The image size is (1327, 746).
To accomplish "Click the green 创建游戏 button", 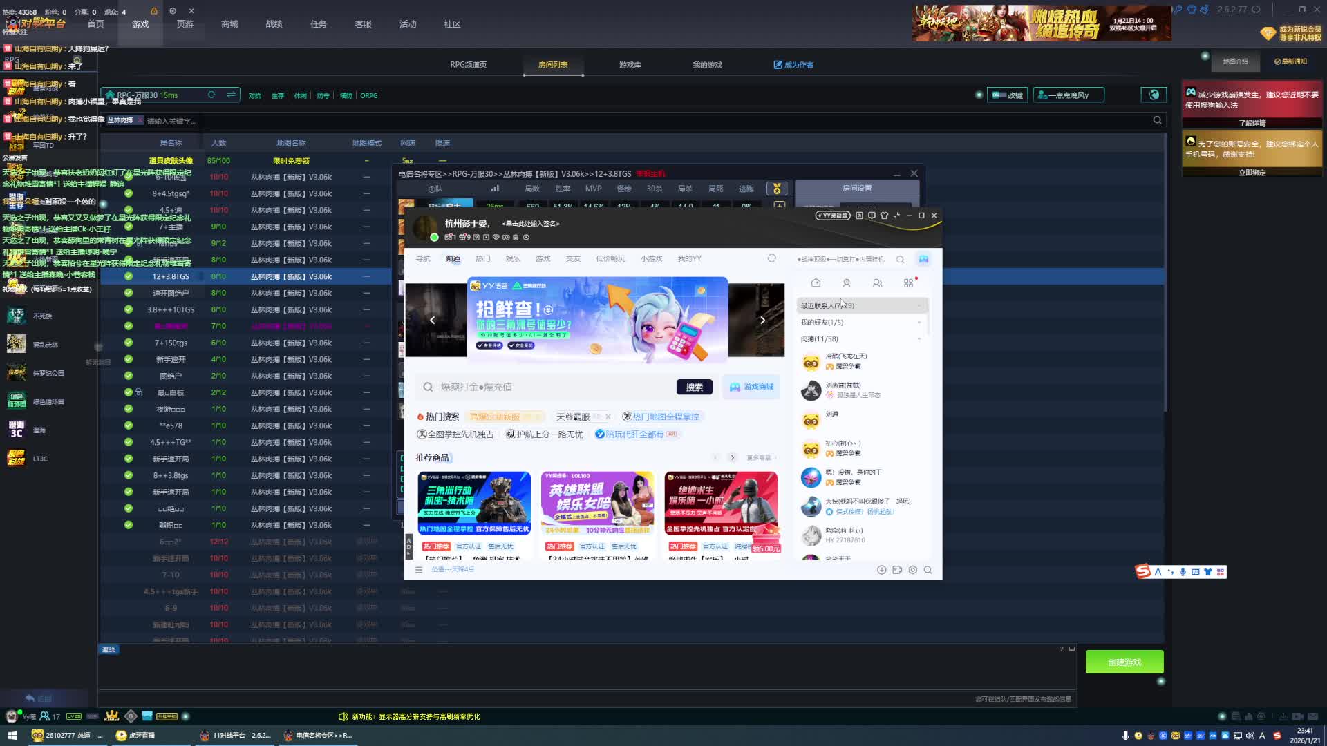I will (1124, 662).
